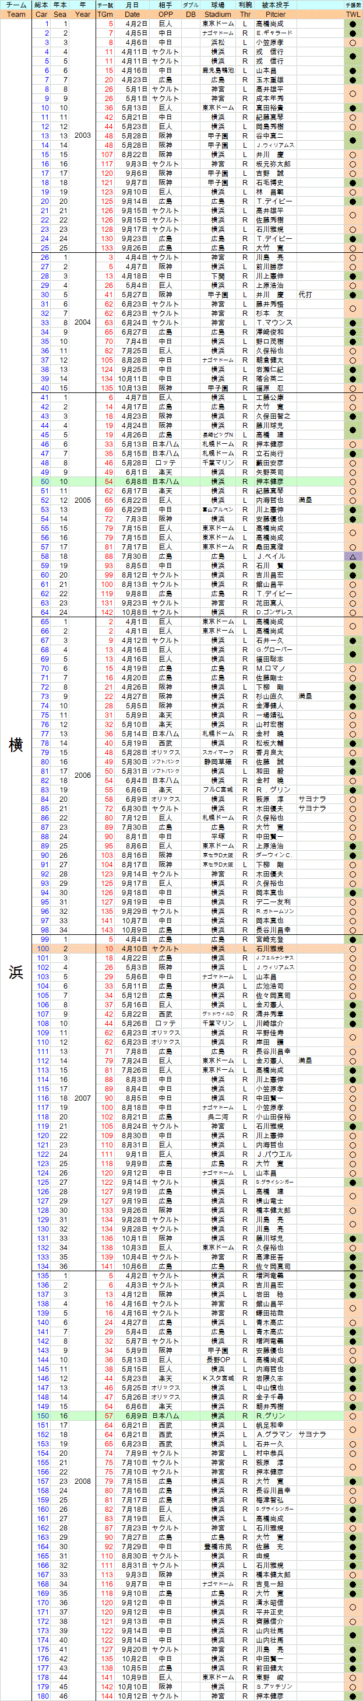Select pitcher cell G.グローバー
363x1701 pixels.
pos(276,649)
